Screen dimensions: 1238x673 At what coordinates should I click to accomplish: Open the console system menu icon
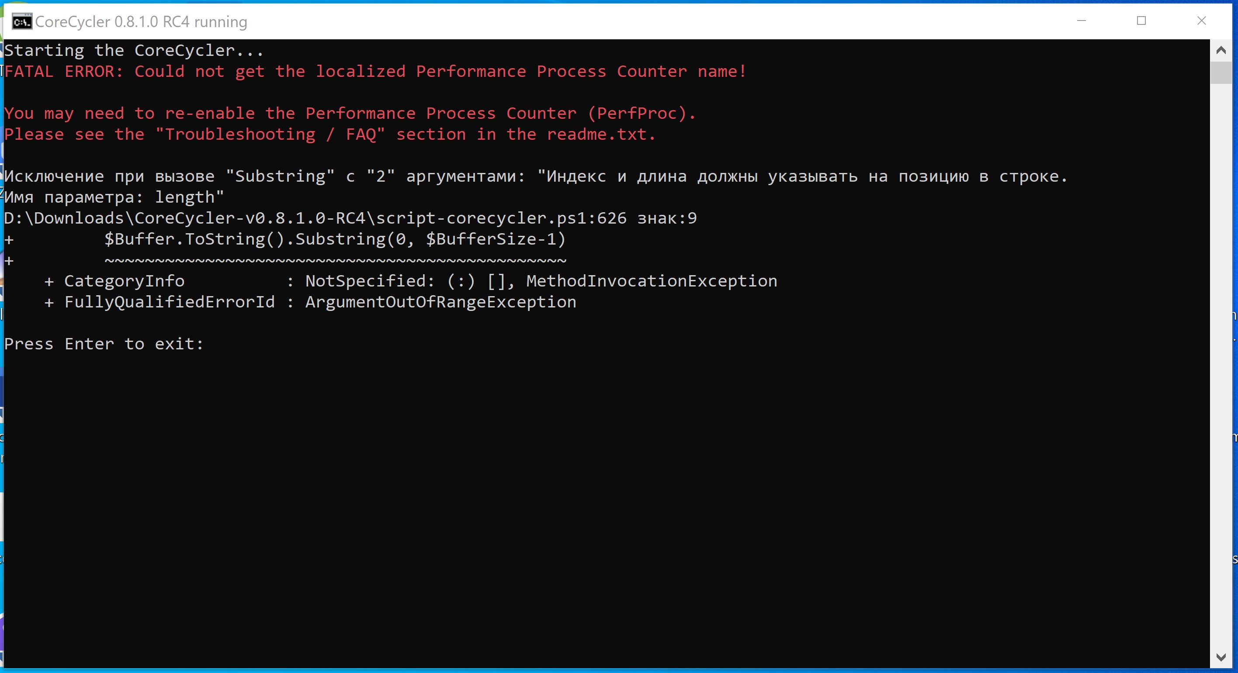click(x=21, y=21)
